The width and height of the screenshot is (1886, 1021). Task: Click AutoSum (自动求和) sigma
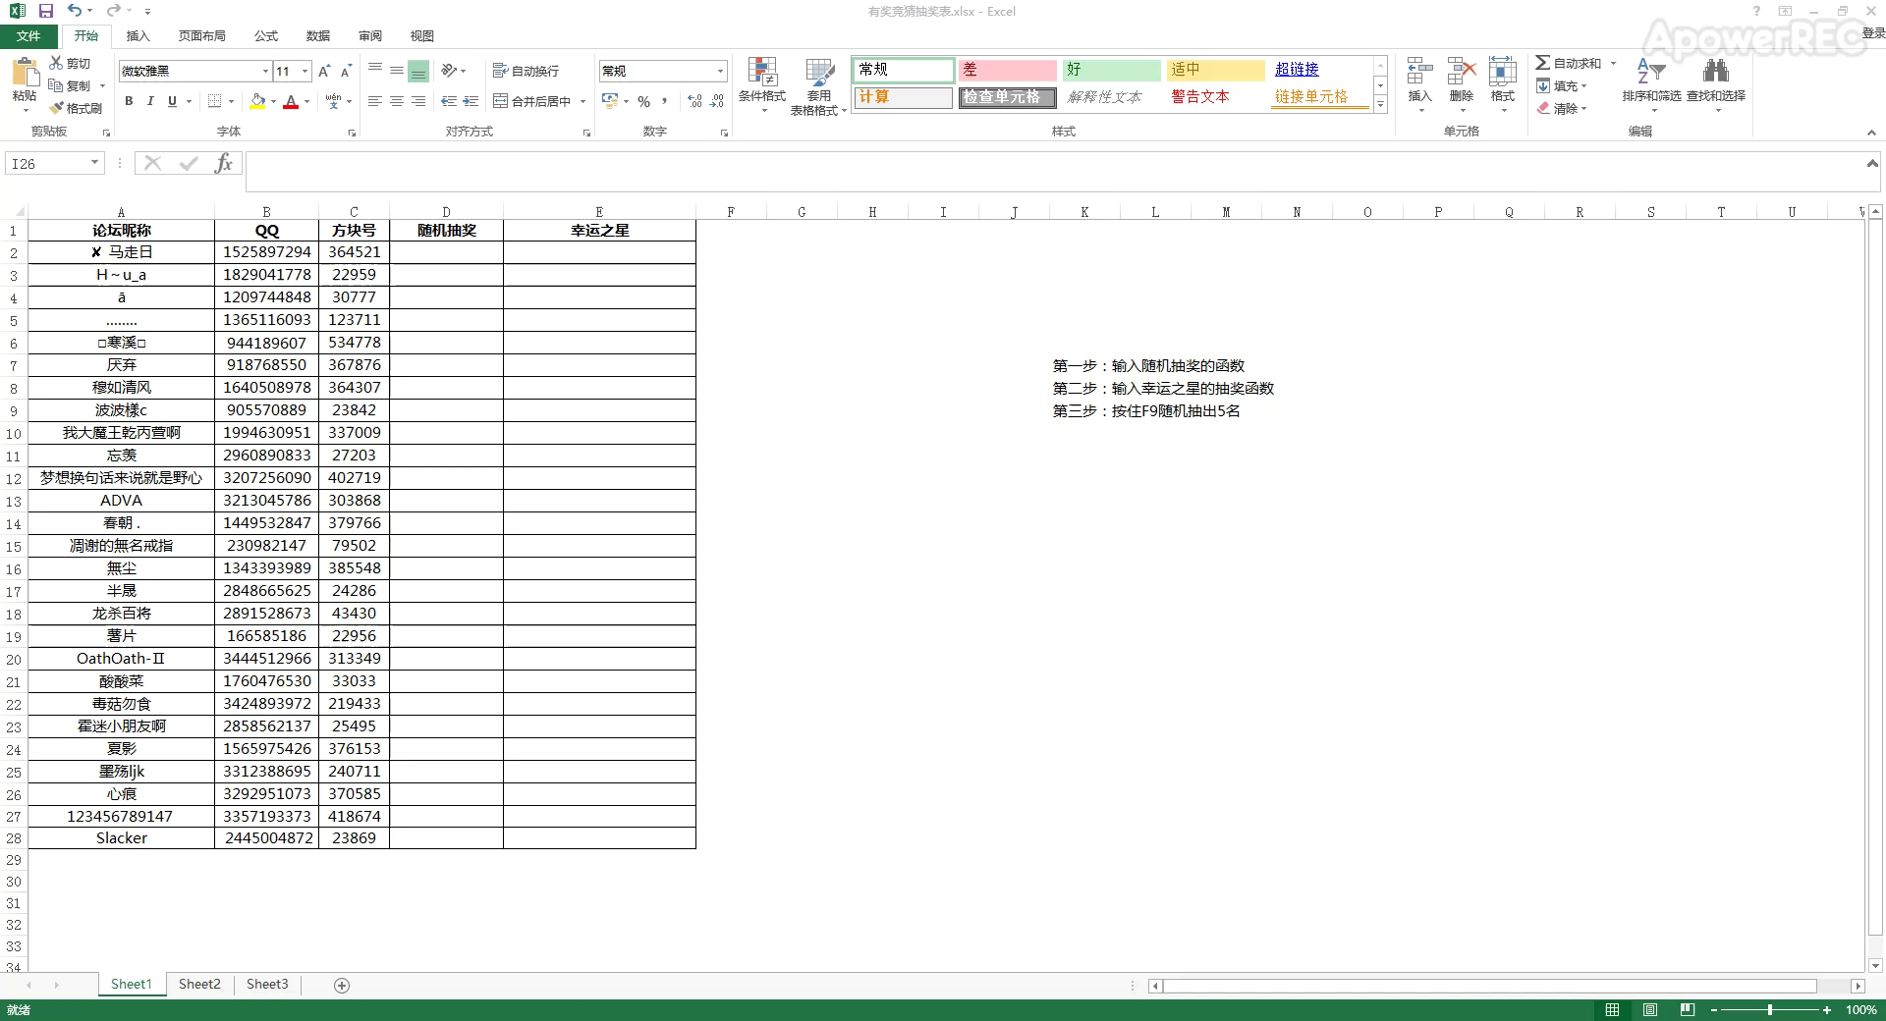point(1568,63)
